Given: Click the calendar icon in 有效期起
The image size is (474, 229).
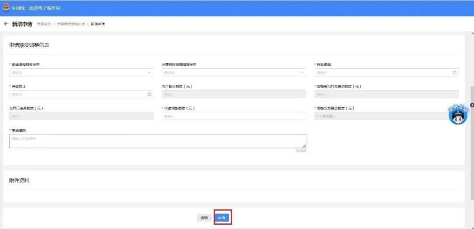Looking at the screenshot, I should pyautogui.click(x=454, y=73).
